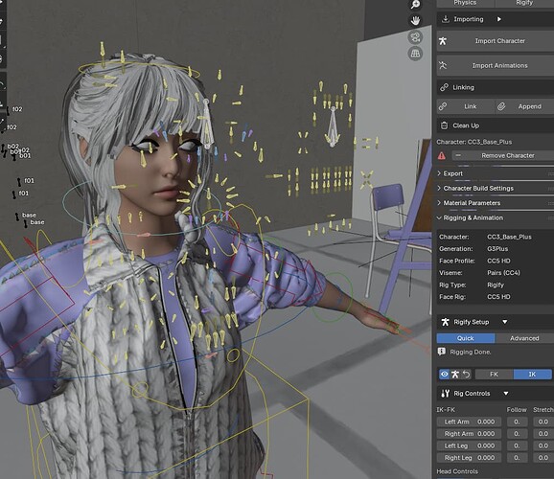Click the viewport zoom magnifier icon
This screenshot has width=554, height=479.
point(415,4)
